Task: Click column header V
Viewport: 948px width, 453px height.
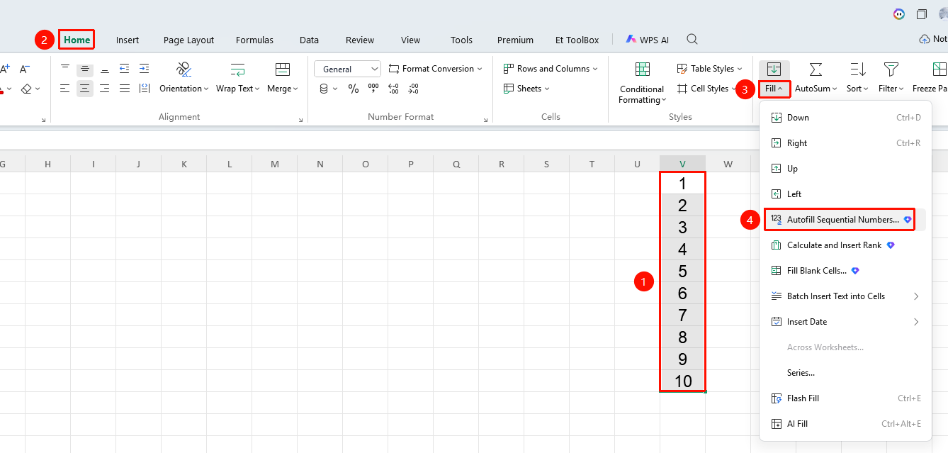Action: 682,164
